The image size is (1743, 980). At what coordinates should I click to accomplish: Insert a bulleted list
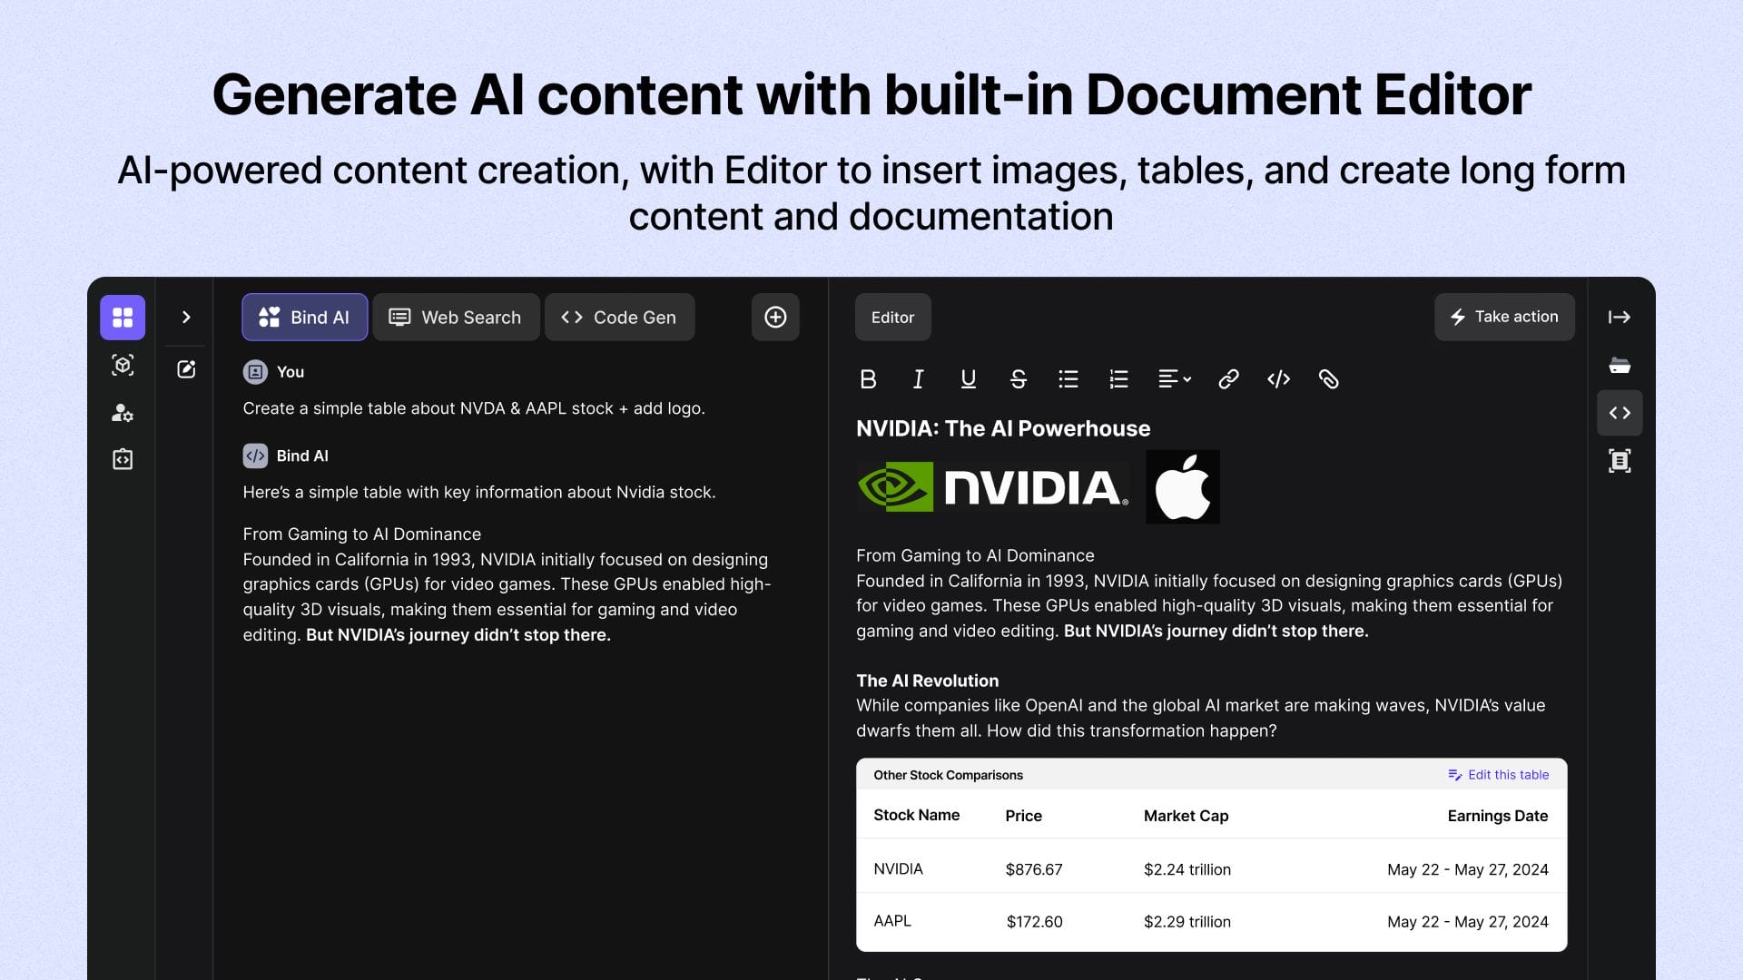coord(1068,379)
